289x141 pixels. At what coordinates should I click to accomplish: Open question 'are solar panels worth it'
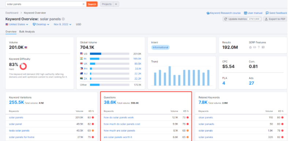[118, 137]
